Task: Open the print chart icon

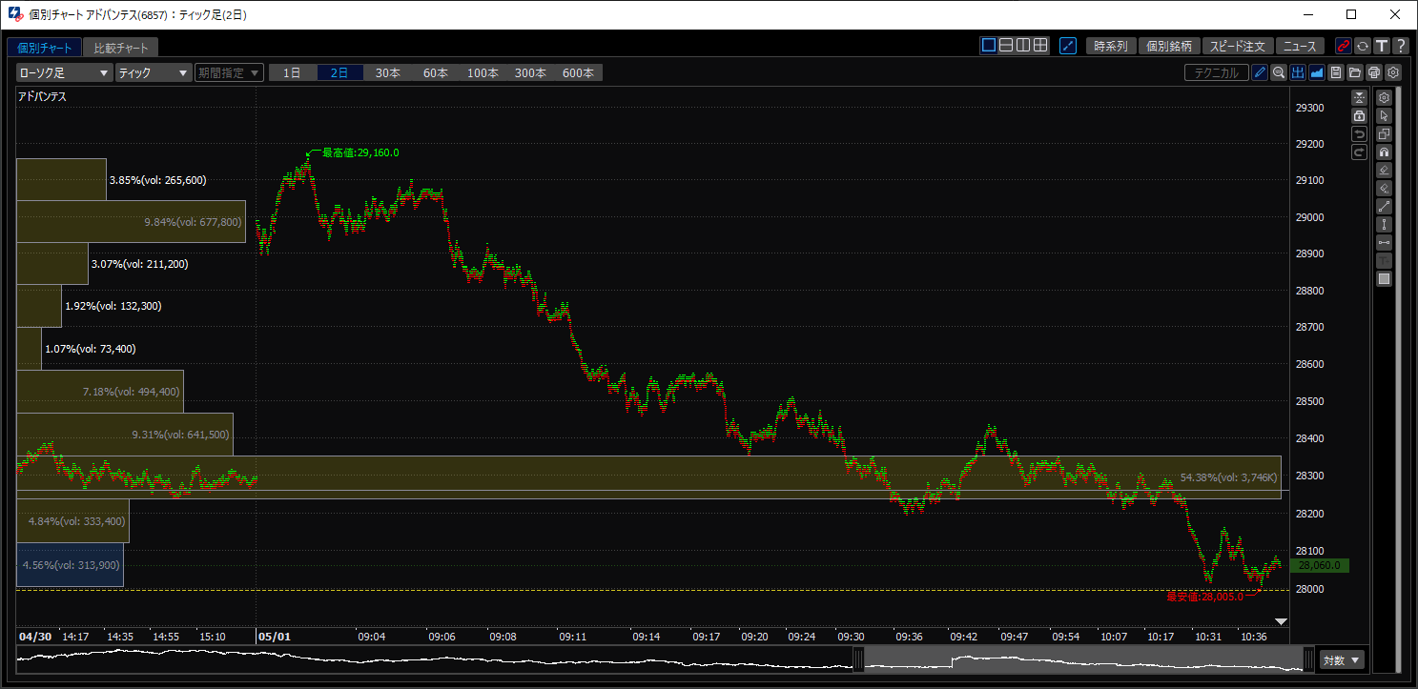Action: point(1374,72)
